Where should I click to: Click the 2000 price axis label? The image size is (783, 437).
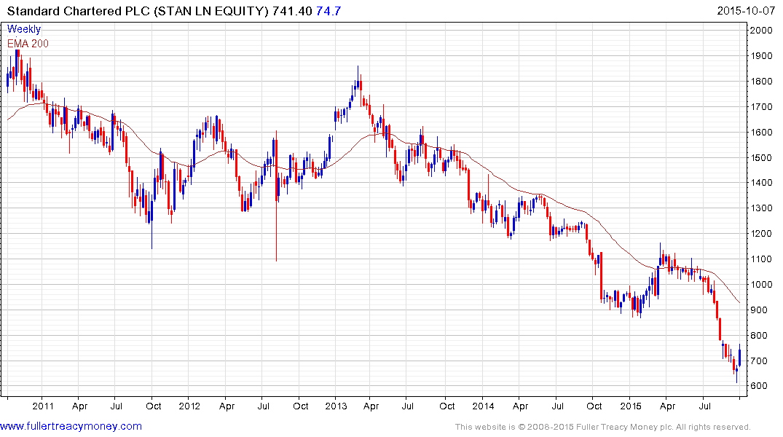(761, 30)
